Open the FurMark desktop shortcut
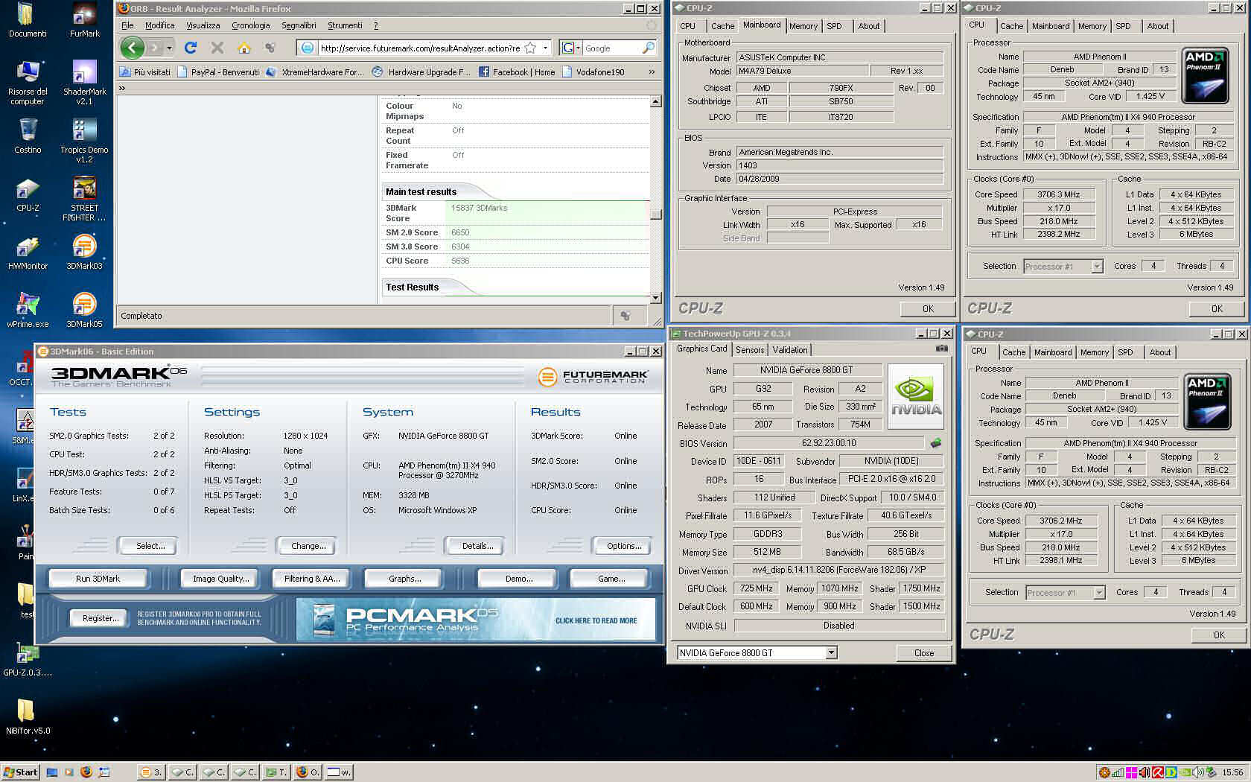Screen dimensions: 1251x782 (x=84, y=21)
